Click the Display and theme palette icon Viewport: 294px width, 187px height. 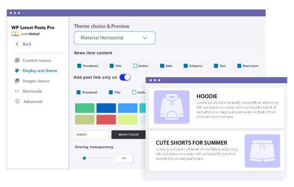tap(17, 71)
